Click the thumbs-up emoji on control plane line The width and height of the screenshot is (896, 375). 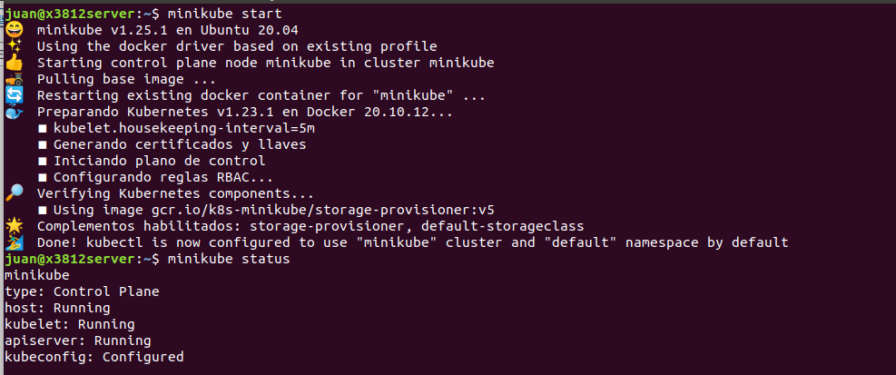(x=14, y=63)
